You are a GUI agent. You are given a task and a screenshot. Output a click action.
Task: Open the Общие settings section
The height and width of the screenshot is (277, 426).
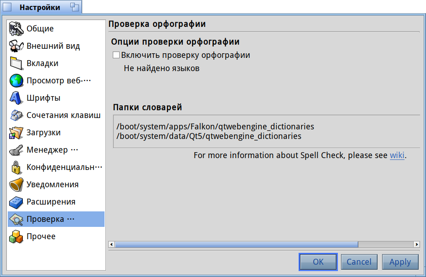40,29
